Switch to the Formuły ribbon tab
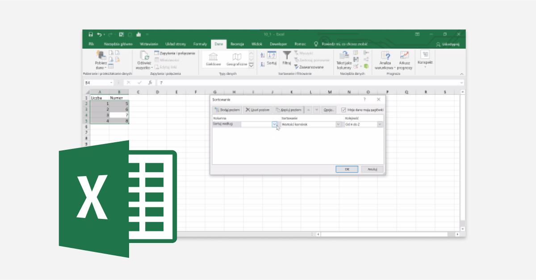The image size is (536, 280). pos(200,44)
